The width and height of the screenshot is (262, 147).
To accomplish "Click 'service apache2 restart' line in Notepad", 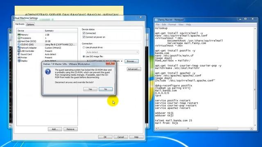I will (173, 108).
